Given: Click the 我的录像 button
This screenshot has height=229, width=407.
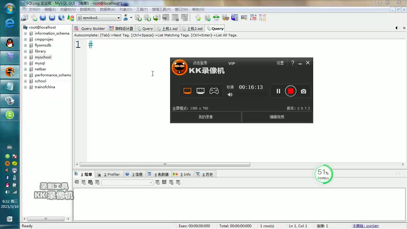Looking at the screenshot, I should tap(206, 117).
